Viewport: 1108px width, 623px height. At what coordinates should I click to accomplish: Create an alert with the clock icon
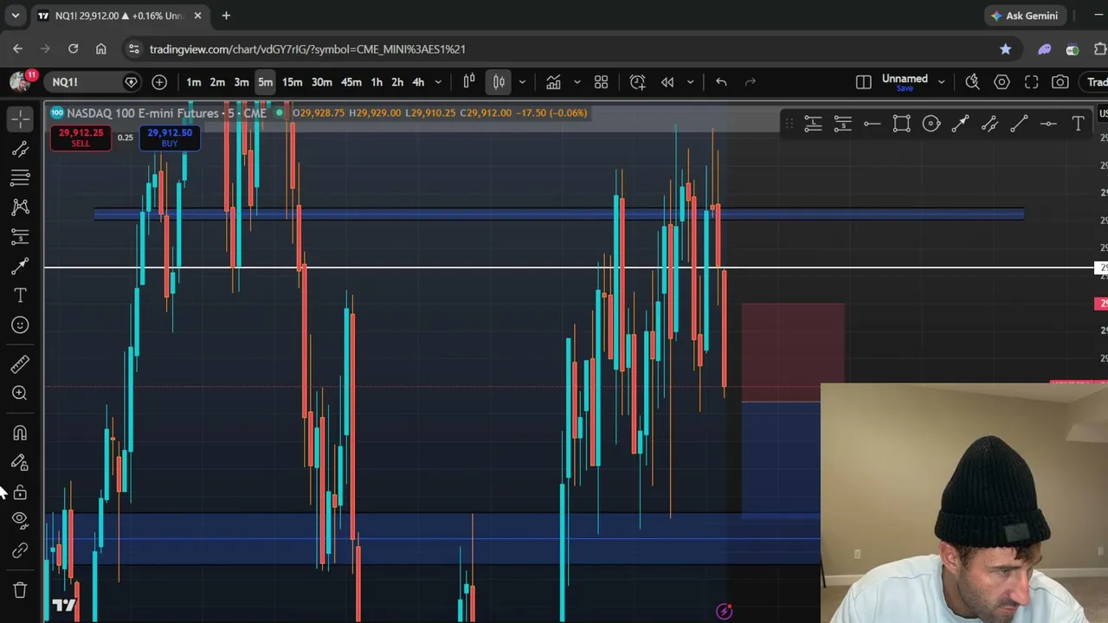[637, 82]
